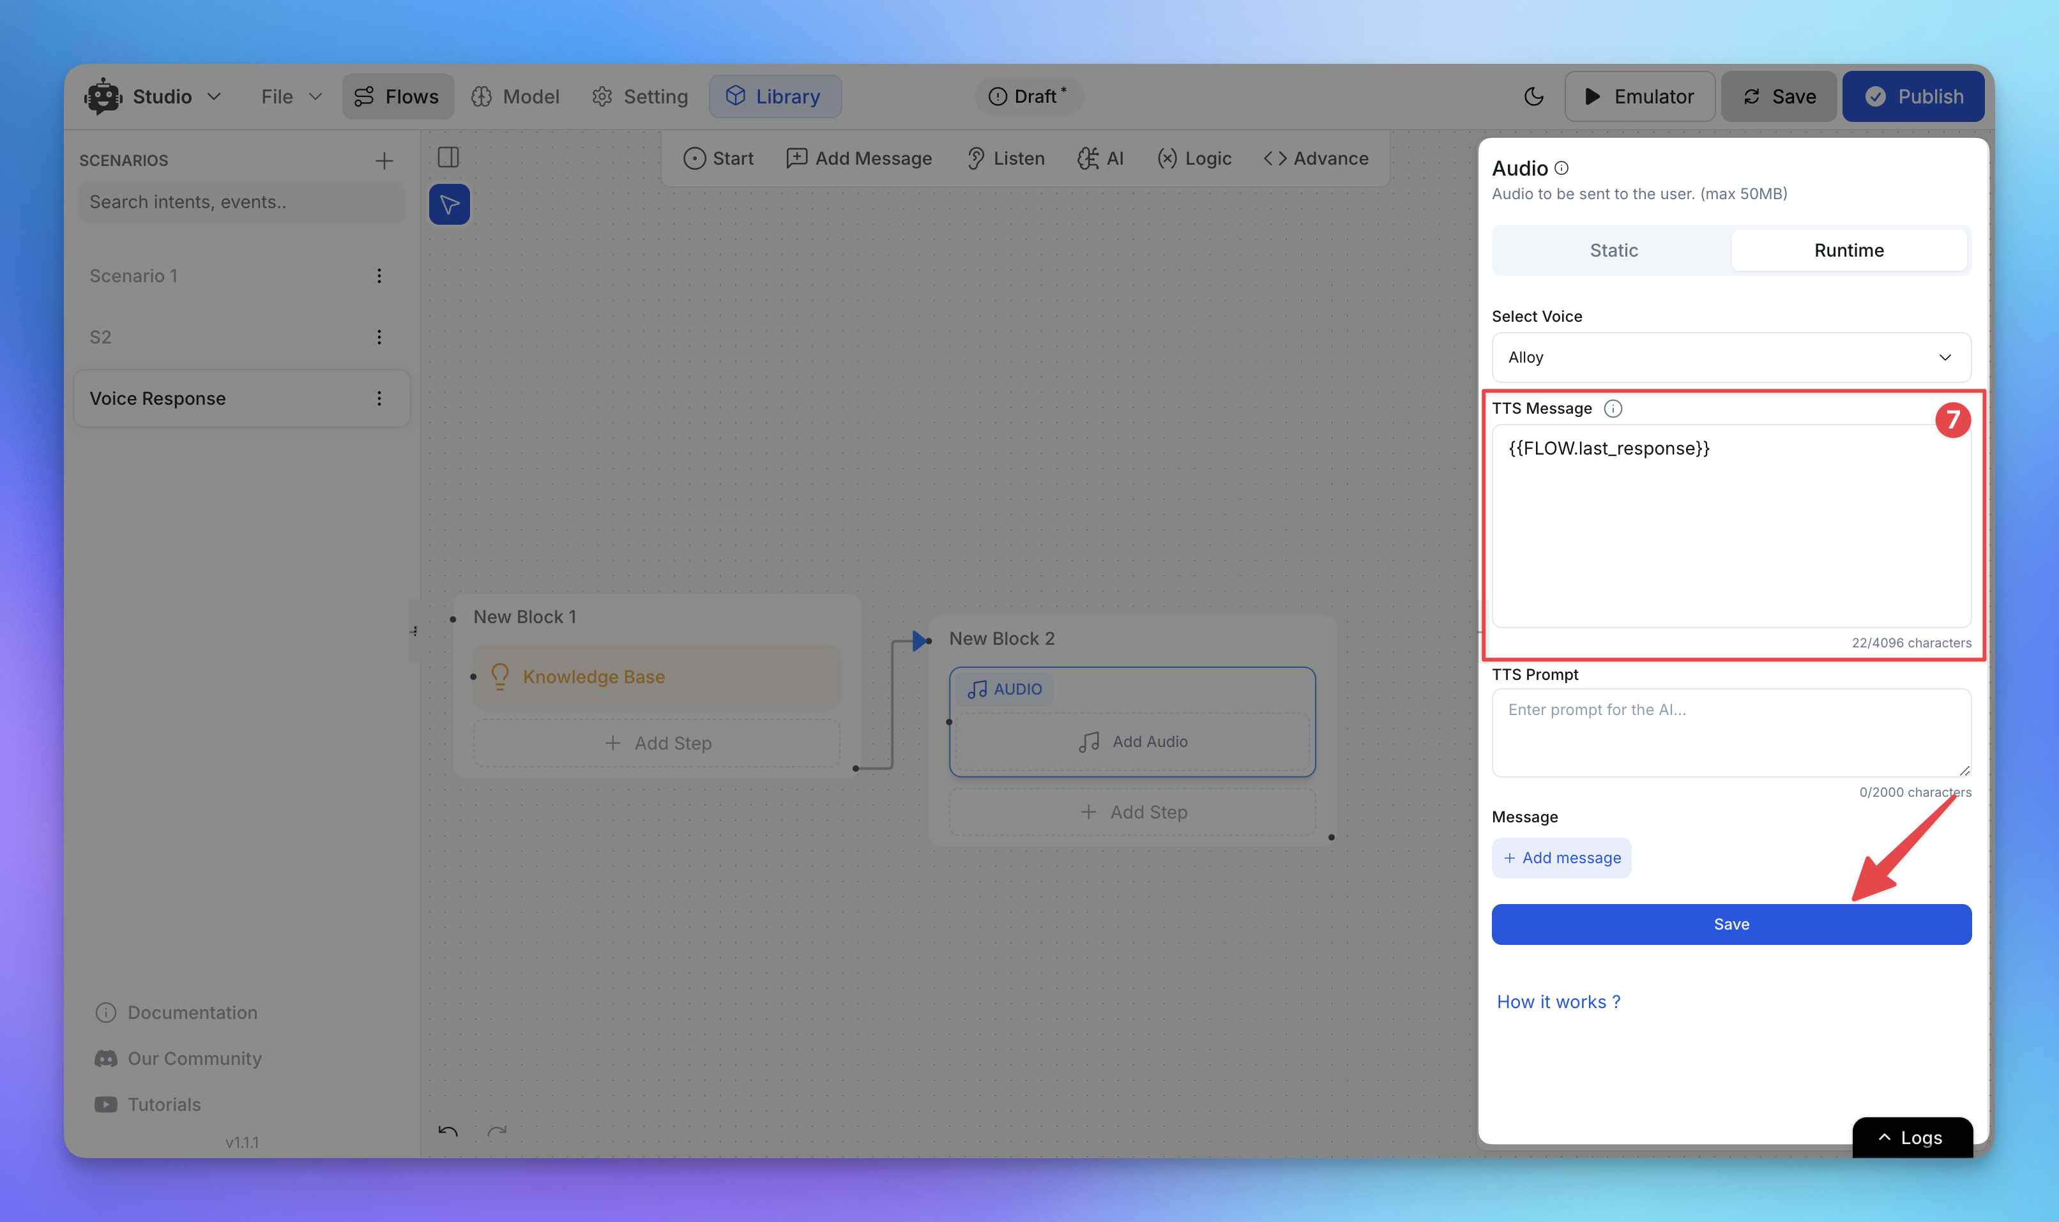Click Add Step in New Block 2
The image size is (2059, 1222).
click(1132, 813)
